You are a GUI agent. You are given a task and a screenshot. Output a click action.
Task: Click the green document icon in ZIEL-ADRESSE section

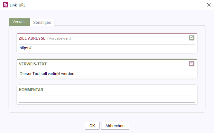click(191, 38)
